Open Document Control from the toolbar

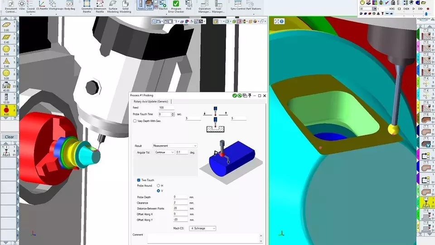pos(11,7)
